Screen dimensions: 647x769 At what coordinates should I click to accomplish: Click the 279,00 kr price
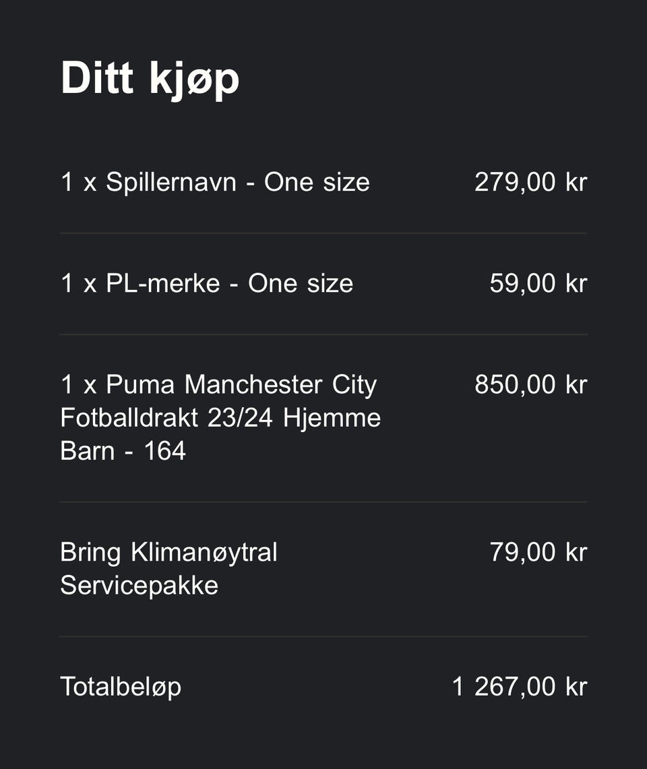pos(530,182)
